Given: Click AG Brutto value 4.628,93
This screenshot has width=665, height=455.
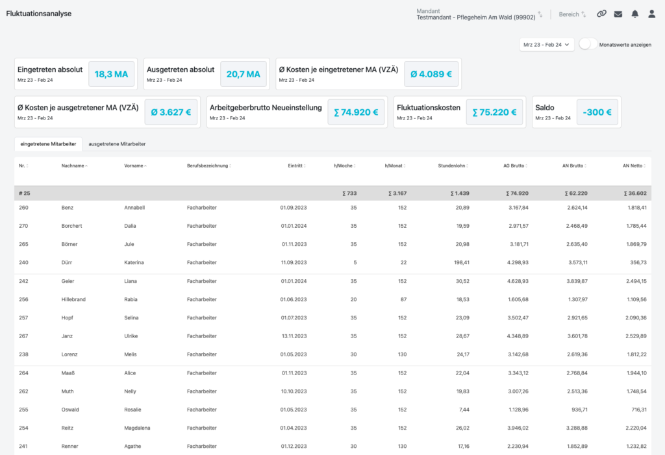Looking at the screenshot, I should click(x=518, y=281).
